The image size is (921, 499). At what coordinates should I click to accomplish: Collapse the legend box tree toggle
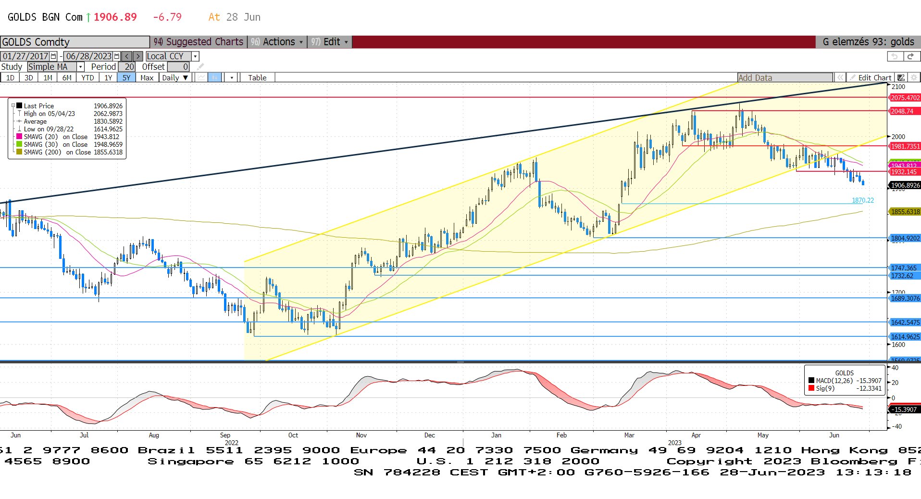pos(13,106)
